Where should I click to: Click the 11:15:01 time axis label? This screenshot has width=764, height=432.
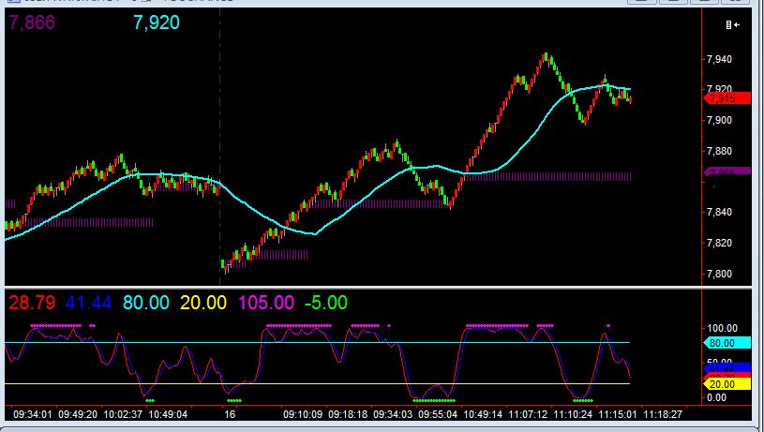click(x=618, y=414)
